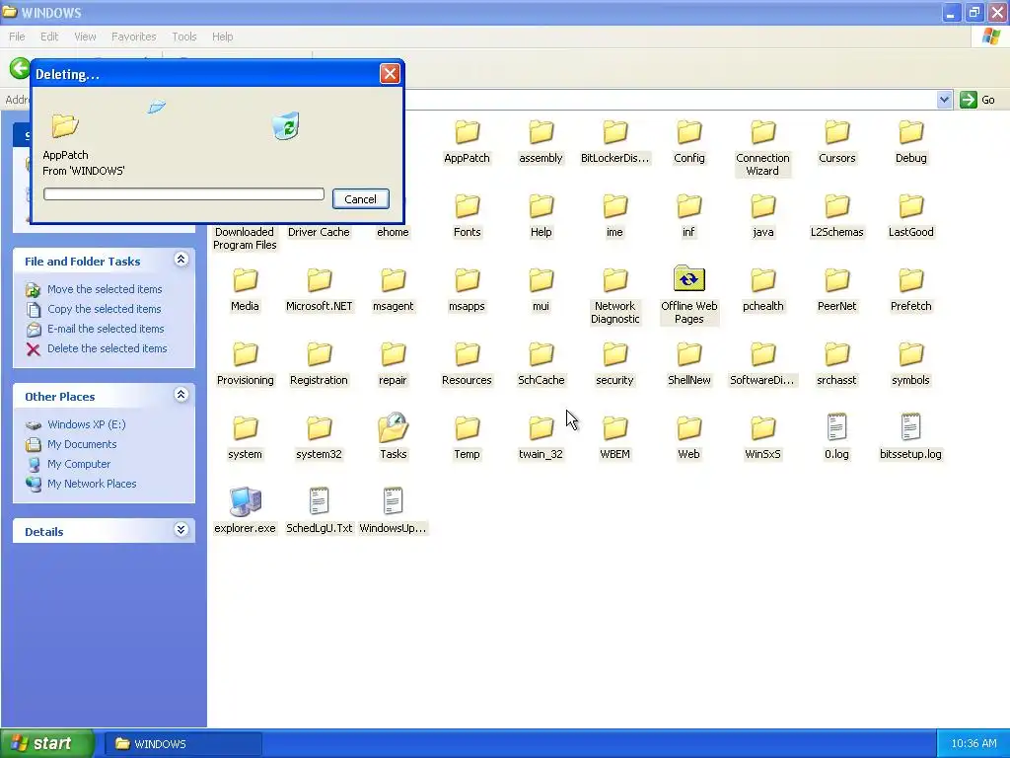1010x758 pixels.
Task: Open My Network Places link
Action: point(92,484)
